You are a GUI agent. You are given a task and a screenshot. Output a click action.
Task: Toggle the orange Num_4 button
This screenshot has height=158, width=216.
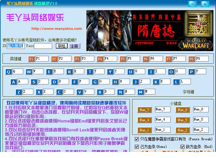tap(145, 120)
